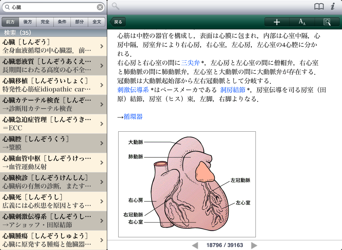This screenshot has height=250, width=342.
Task: Go to the previous entry arrow
Action: (195, 245)
